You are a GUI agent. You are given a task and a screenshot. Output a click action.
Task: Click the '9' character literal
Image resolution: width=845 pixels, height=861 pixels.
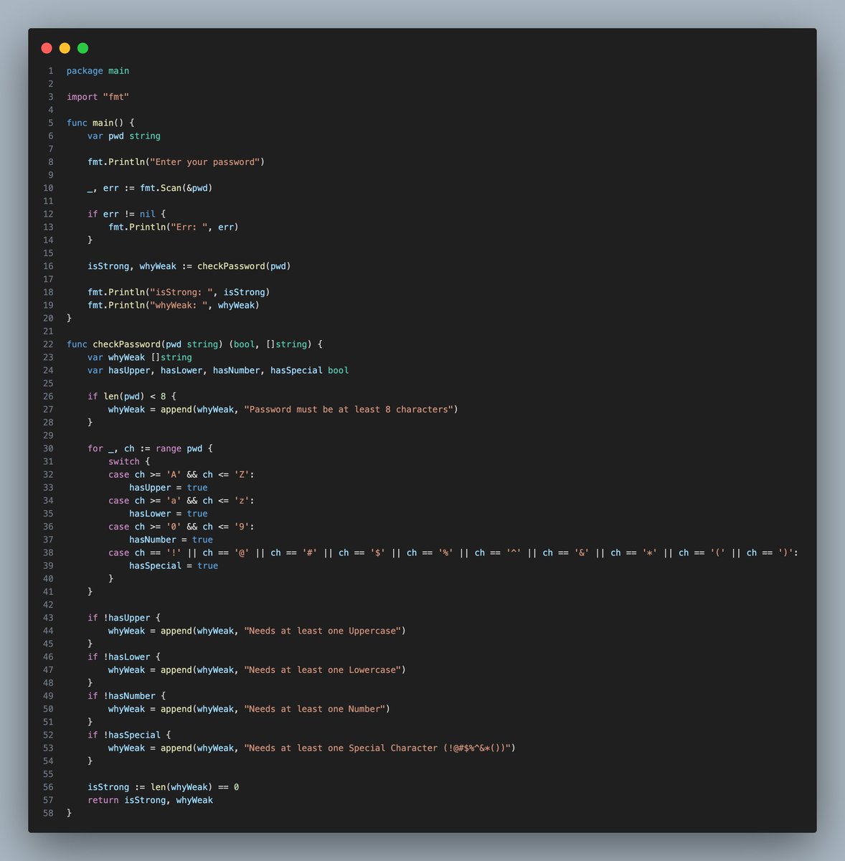pyautogui.click(x=242, y=527)
